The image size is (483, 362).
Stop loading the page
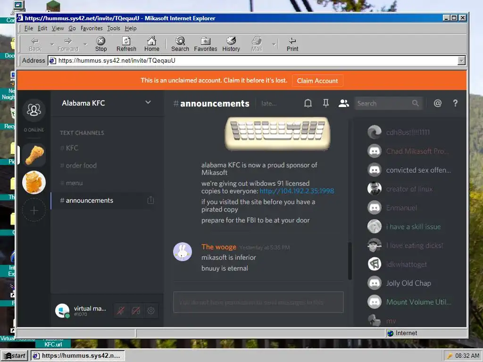[101, 44]
